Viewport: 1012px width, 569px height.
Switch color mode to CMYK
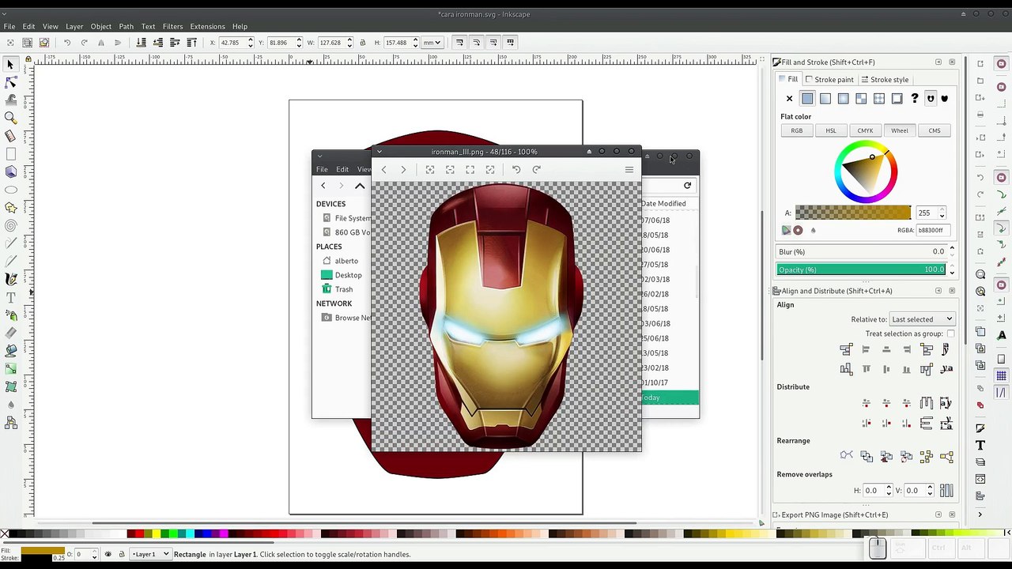coord(865,130)
